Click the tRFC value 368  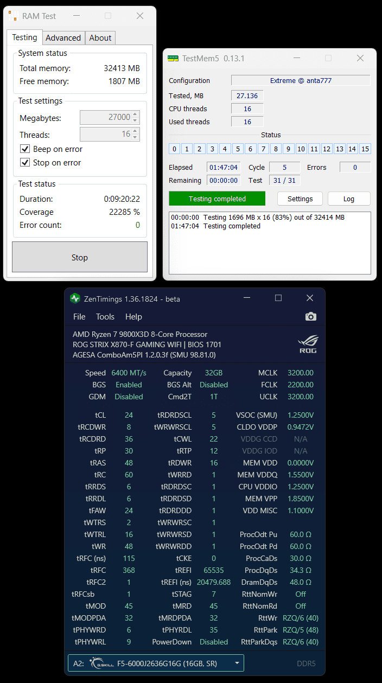click(129, 570)
